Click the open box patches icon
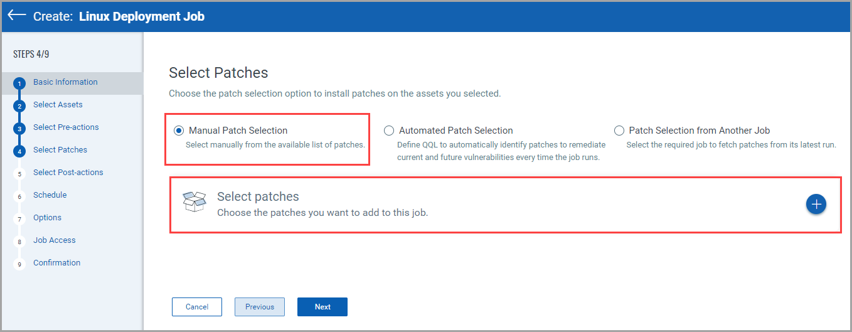 coord(194,202)
